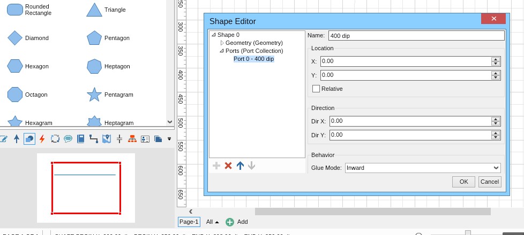Click the connector line stencil icon
Screen dimensions: 524x235
94,139
